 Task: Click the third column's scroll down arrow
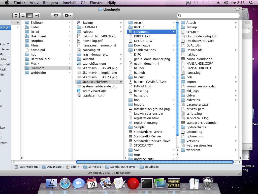click(177, 154)
